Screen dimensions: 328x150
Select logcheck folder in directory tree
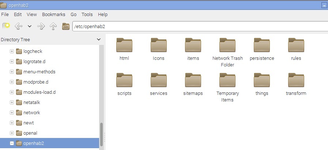pos(29,51)
